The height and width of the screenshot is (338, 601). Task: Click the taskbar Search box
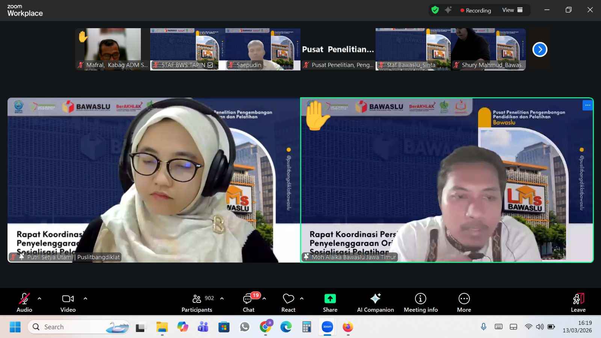[x=79, y=327]
